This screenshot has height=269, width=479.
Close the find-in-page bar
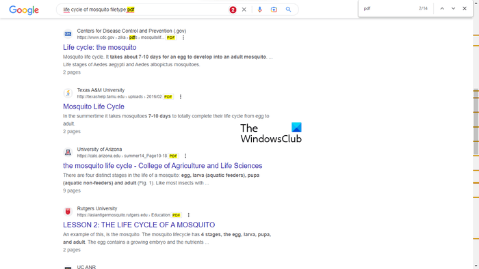pos(465,8)
